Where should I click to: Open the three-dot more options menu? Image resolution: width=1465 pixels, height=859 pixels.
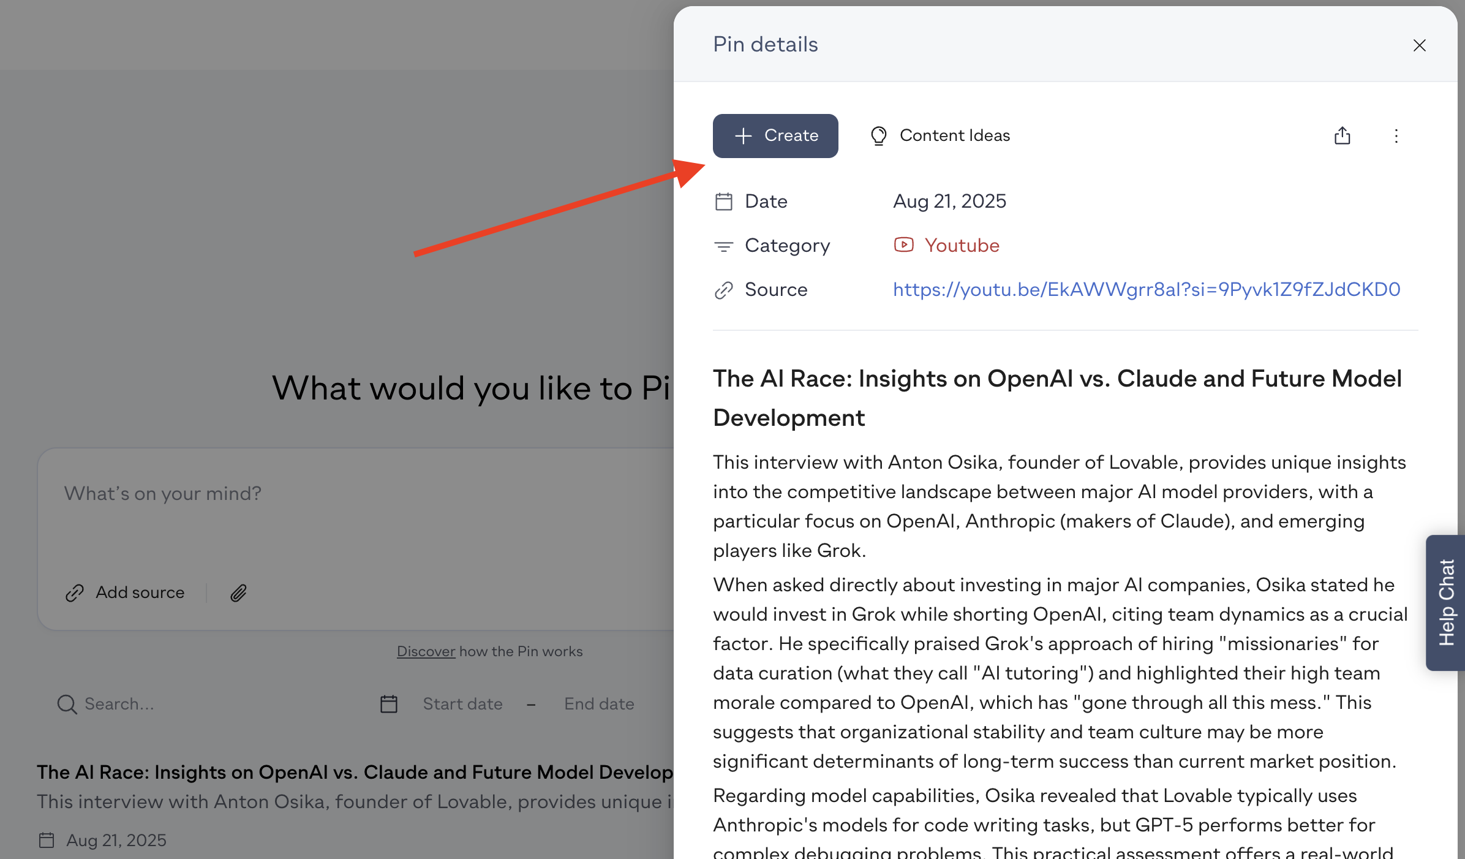[x=1396, y=135]
